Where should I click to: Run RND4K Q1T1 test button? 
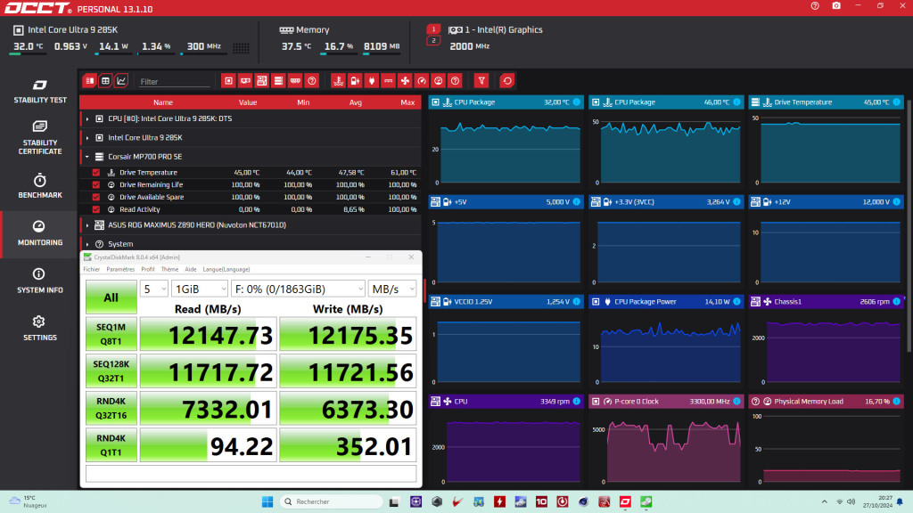(x=111, y=445)
